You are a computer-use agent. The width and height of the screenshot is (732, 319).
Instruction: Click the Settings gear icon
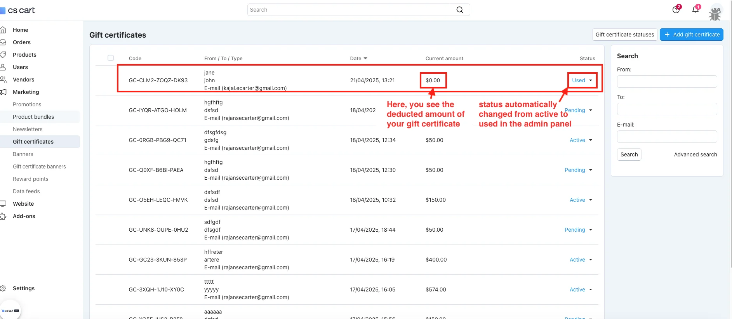(3, 288)
